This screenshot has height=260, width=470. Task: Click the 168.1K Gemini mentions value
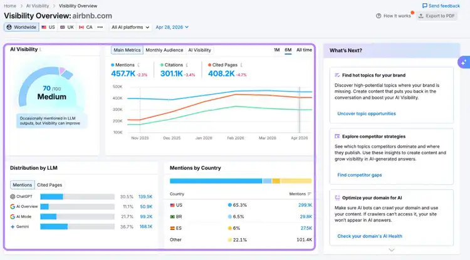(x=146, y=227)
